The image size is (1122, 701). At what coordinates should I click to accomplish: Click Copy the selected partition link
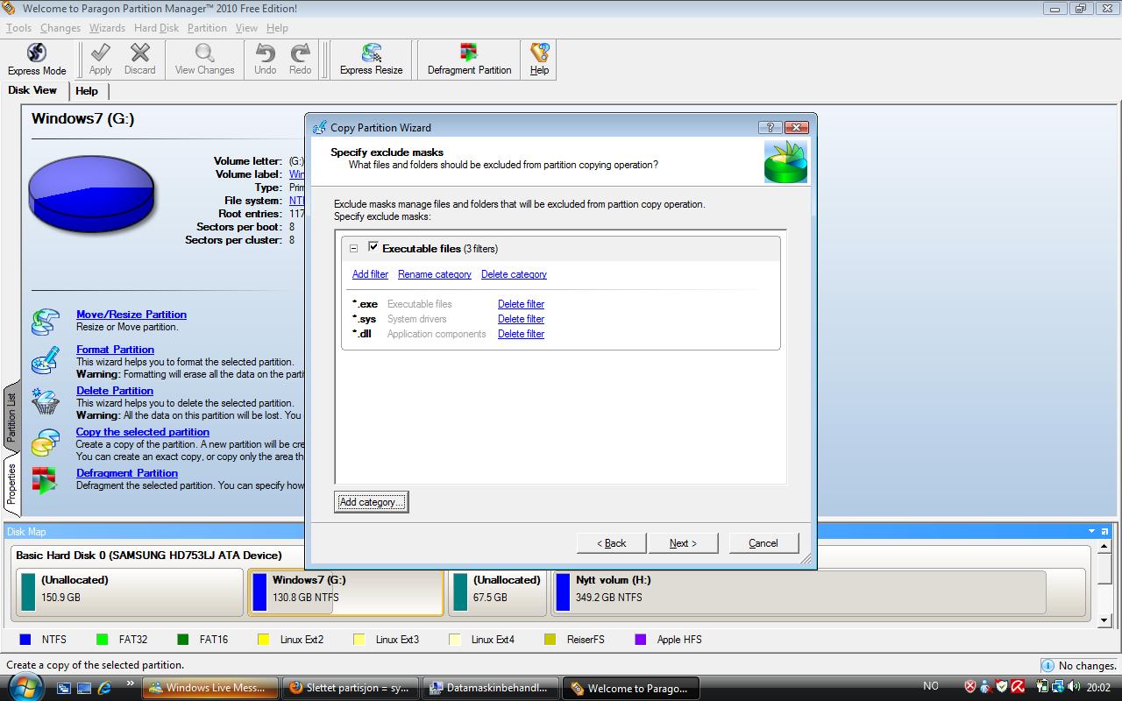pyautogui.click(x=143, y=432)
